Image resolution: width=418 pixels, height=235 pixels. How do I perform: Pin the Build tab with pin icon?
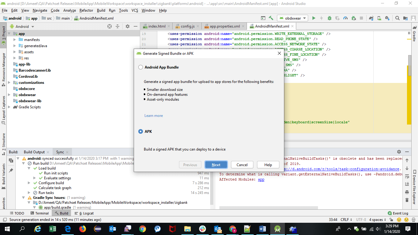tap(11, 170)
